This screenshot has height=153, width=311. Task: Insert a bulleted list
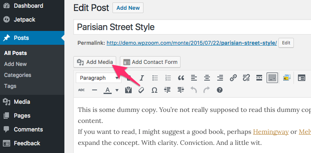click(x=155, y=78)
